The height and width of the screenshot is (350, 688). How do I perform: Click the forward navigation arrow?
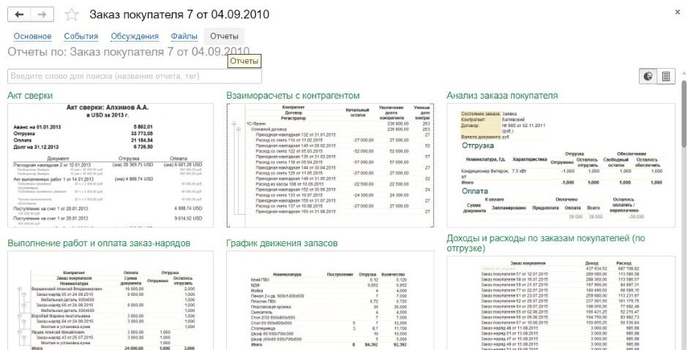click(x=42, y=15)
